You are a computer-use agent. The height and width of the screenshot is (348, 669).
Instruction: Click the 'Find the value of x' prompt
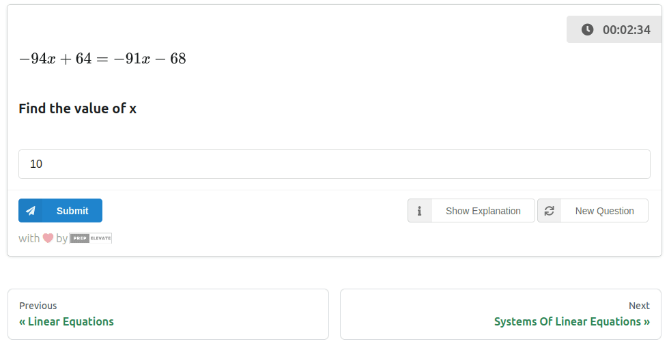click(x=77, y=108)
